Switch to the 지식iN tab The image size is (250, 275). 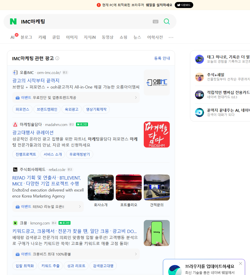pos(90,37)
